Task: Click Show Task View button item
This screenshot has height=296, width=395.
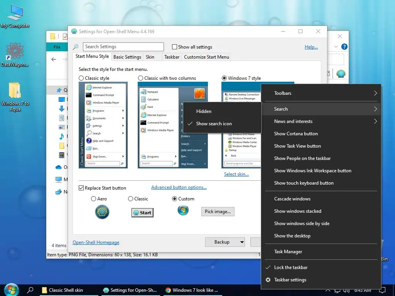Action: tap(321, 146)
